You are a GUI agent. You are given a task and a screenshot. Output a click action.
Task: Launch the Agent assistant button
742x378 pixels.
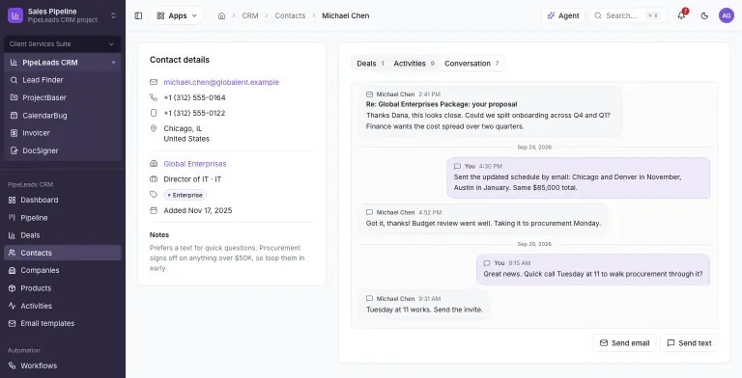point(563,15)
